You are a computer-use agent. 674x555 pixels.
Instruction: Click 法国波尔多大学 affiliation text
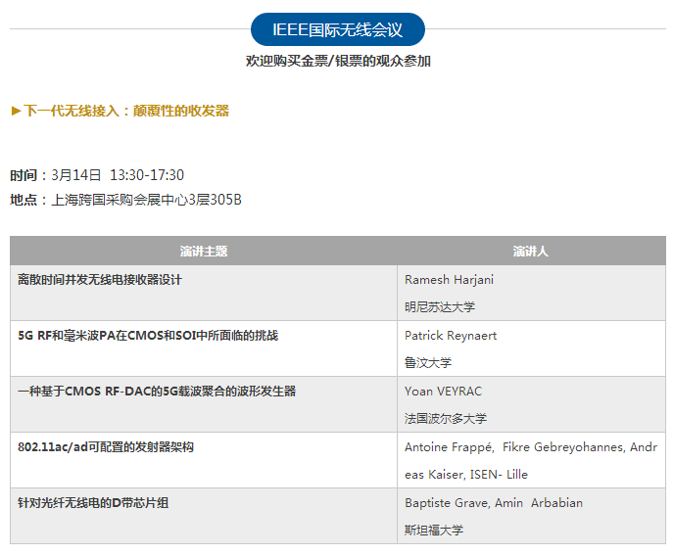pos(446,419)
